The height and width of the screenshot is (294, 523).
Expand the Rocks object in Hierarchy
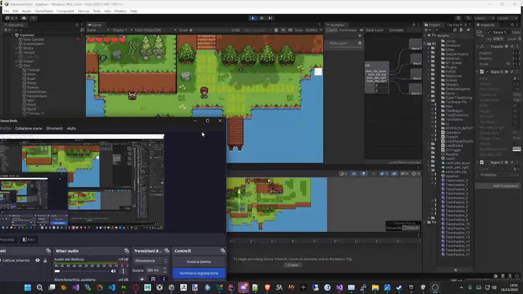click(16, 48)
